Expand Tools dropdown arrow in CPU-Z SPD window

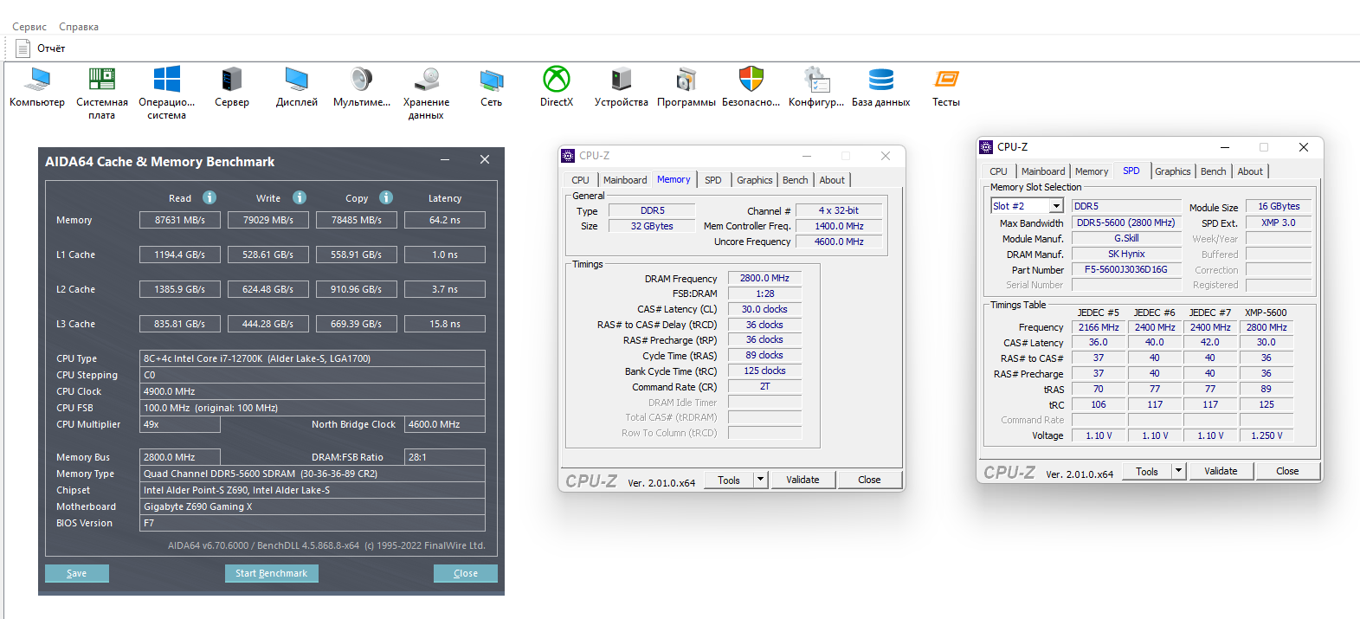click(x=1178, y=471)
